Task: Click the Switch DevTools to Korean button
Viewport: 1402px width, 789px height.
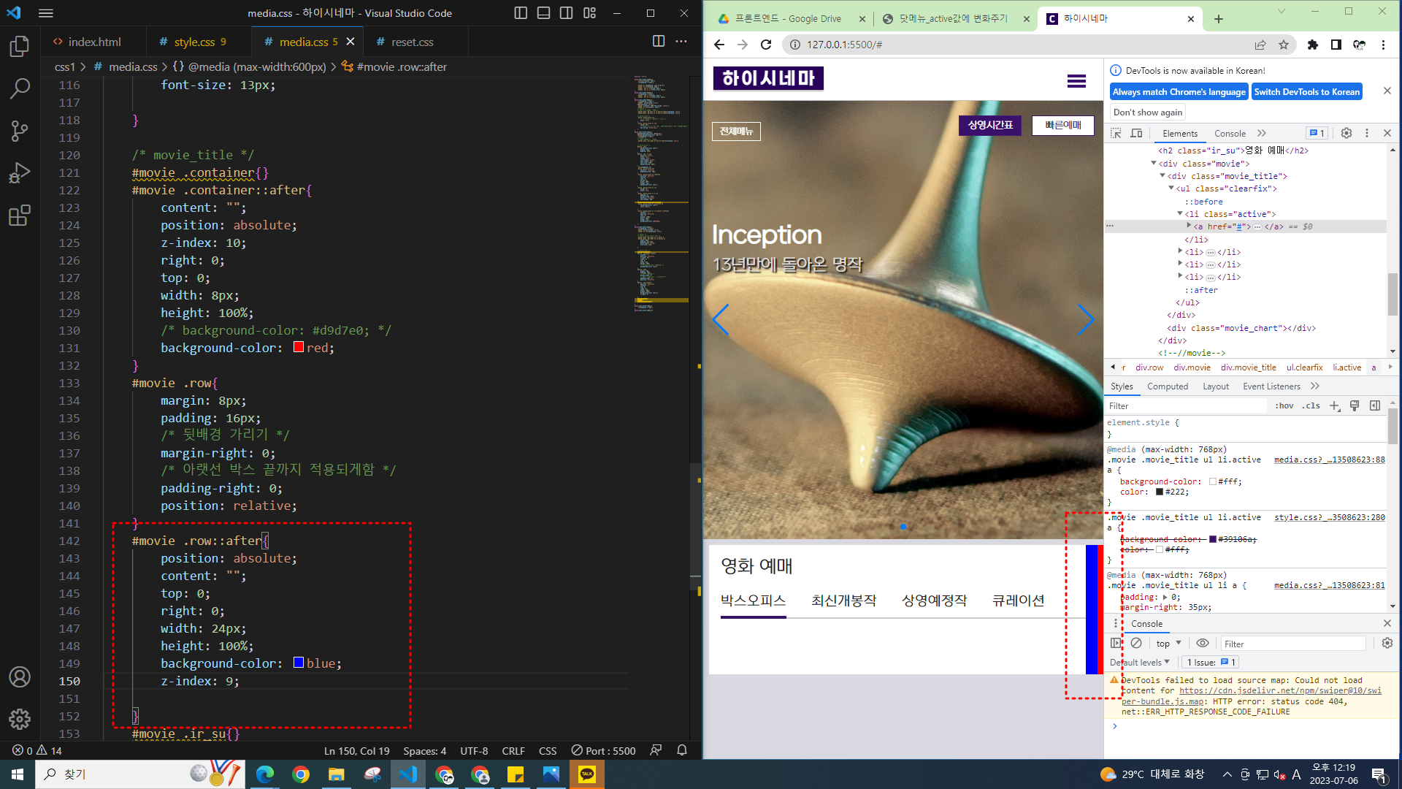Action: tap(1306, 92)
